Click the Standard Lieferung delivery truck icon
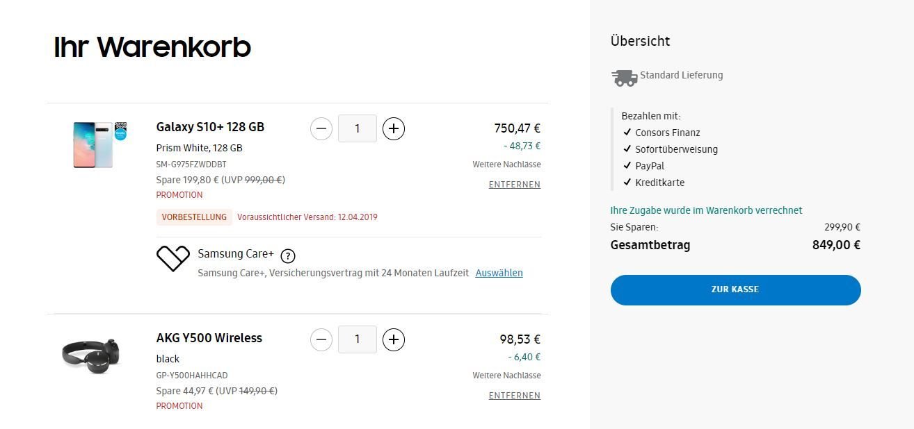 pyautogui.click(x=625, y=77)
